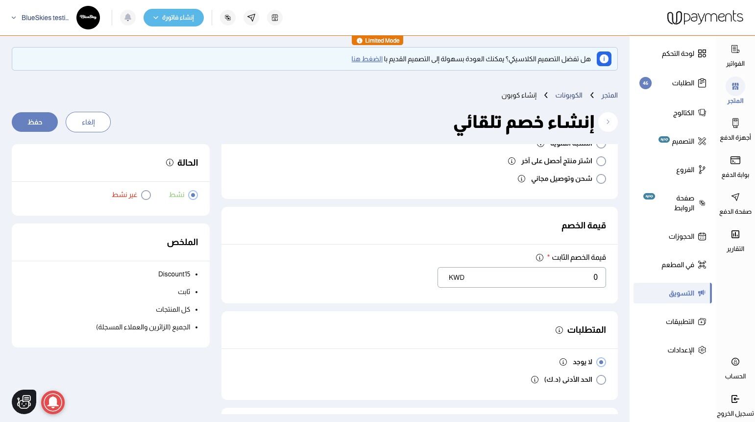Image resolution: width=755 pixels, height=422 pixels.
Task: Click إنشاء كوبون breadcrumb text
Action: pos(519,95)
